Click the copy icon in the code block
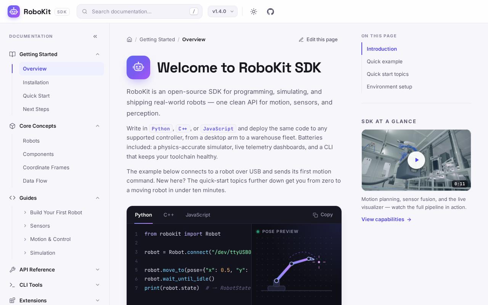The height and width of the screenshot is (305, 488). point(315,215)
